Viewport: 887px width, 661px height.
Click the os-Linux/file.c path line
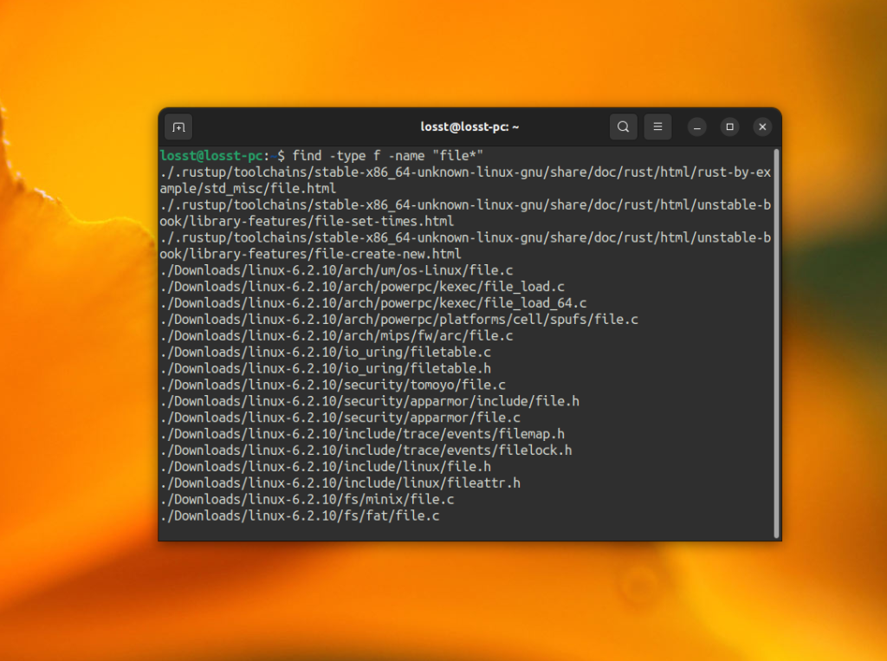tap(336, 270)
